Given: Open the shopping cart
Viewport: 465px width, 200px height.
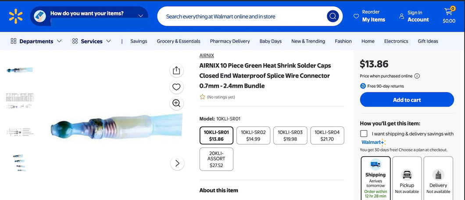Looking at the screenshot, I should click(x=449, y=15).
